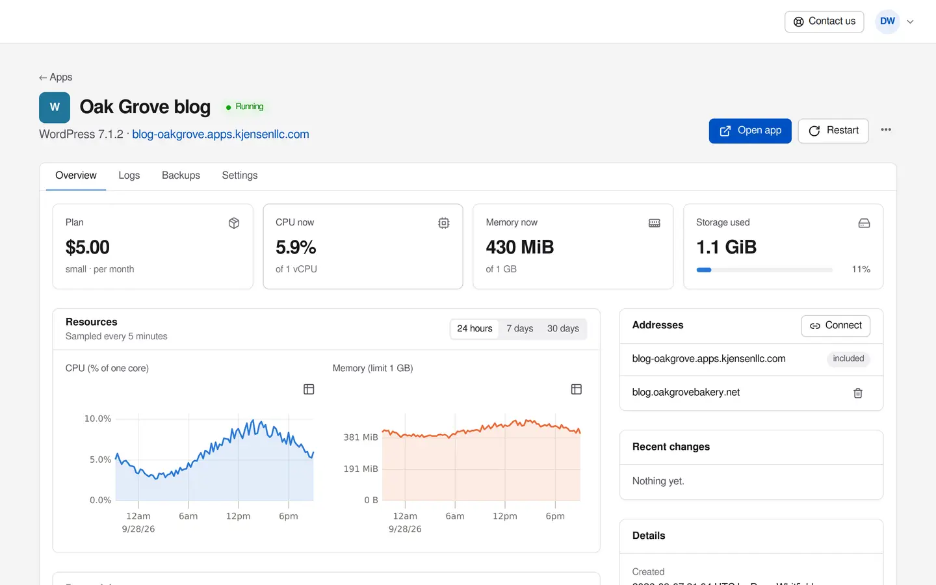Click the blog.oakgrovebakery.net address text
The height and width of the screenshot is (585, 936).
pos(686,393)
